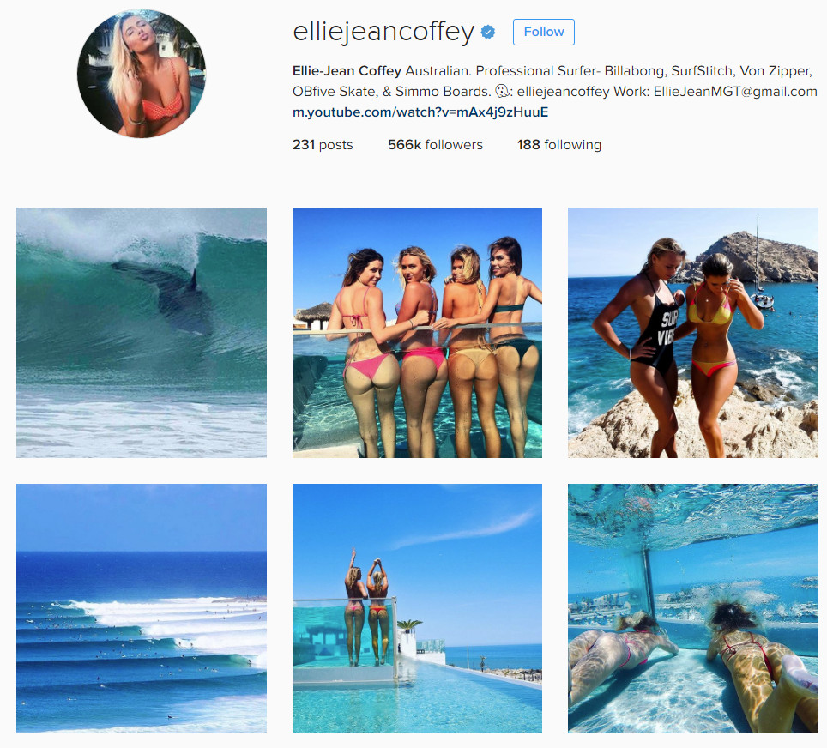827x748 pixels.
Task: Open the photo of two women on rocks
Action: tap(693, 332)
